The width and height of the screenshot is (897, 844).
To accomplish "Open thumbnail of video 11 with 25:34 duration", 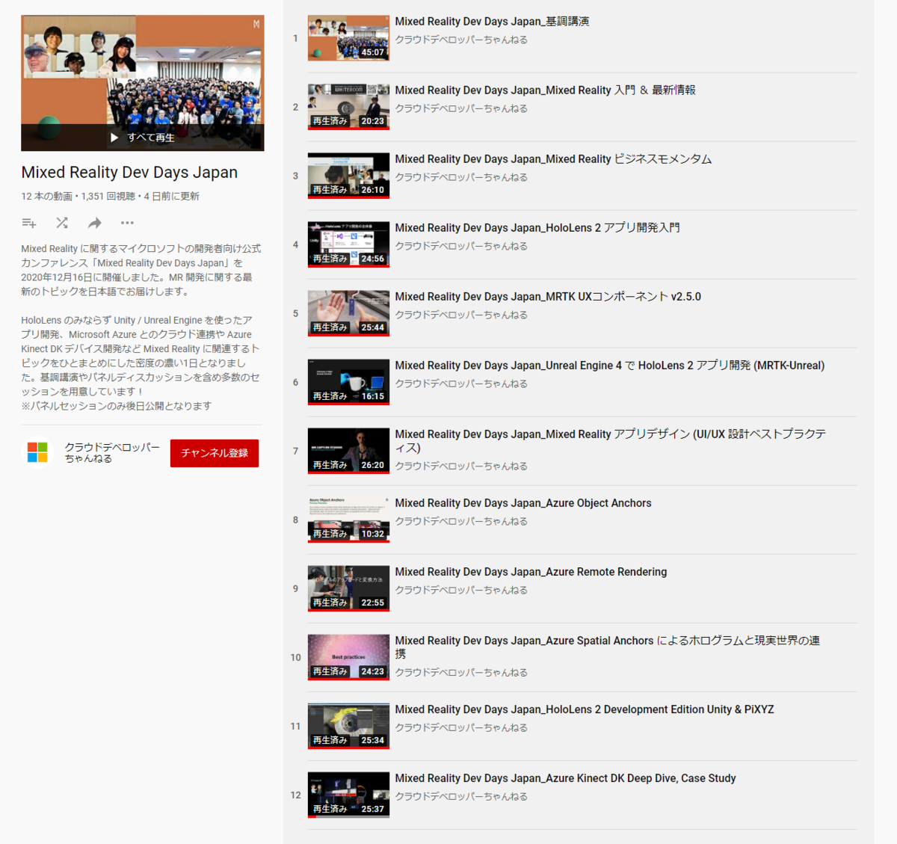I will pos(348,726).
